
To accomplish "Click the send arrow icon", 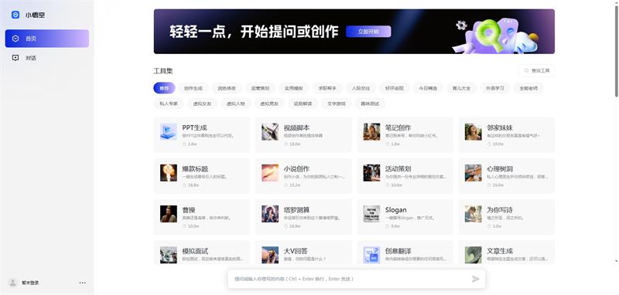I will (x=476, y=279).
